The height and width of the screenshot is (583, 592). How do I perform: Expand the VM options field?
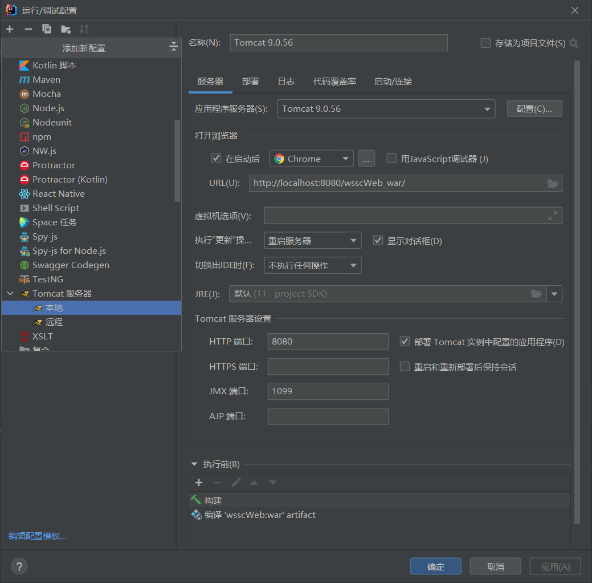(x=552, y=216)
